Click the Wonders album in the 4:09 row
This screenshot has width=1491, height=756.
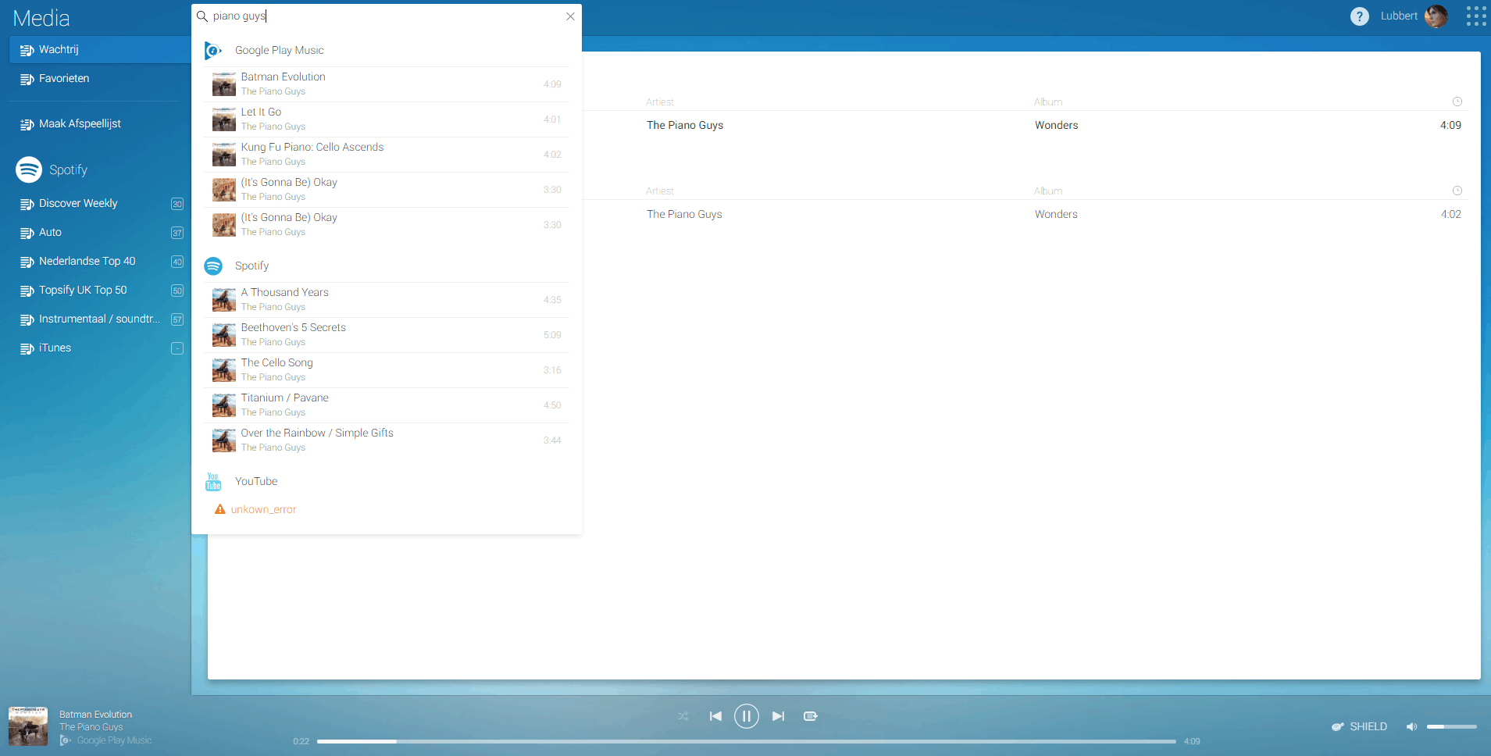[x=1057, y=125]
